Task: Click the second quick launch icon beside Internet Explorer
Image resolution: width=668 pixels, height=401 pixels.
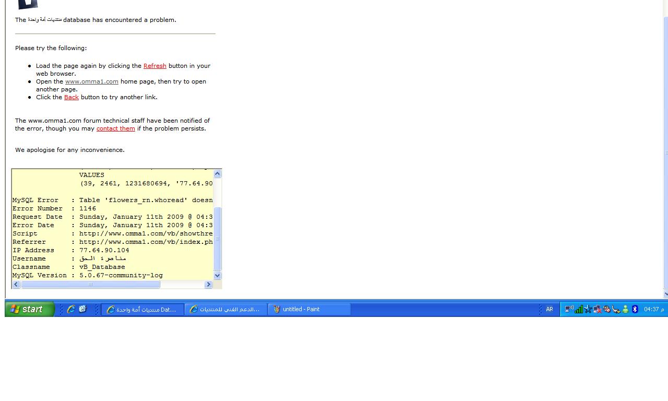Action: (82, 309)
